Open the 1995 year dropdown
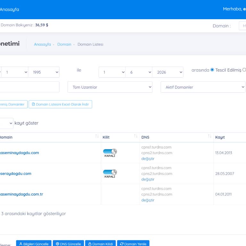This screenshot has width=246, height=246. [x=44, y=72]
